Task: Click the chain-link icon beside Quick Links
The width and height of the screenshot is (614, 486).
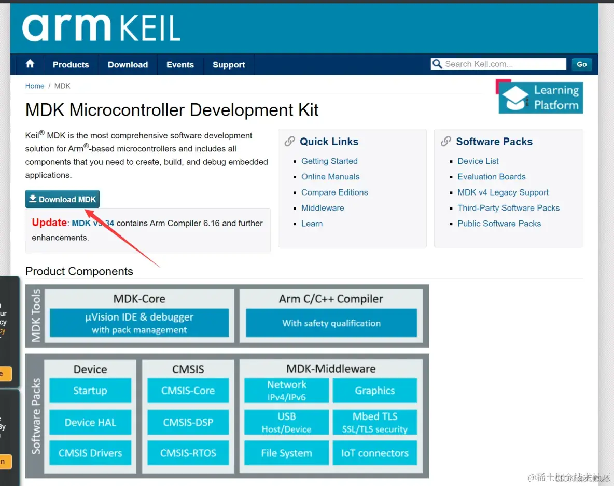Action: coord(289,141)
